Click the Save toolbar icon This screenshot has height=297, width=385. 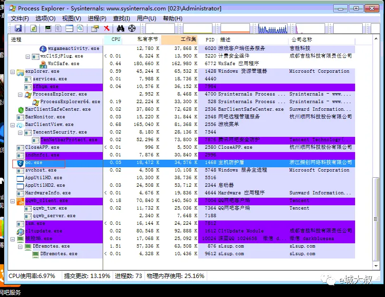18,29
